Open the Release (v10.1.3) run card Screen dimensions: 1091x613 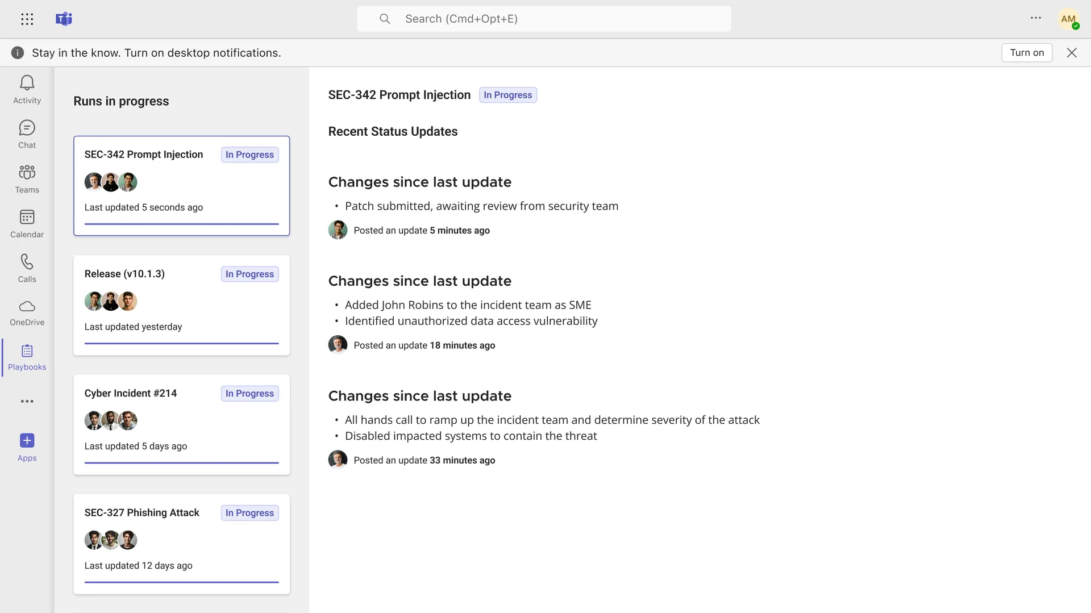pos(181,305)
